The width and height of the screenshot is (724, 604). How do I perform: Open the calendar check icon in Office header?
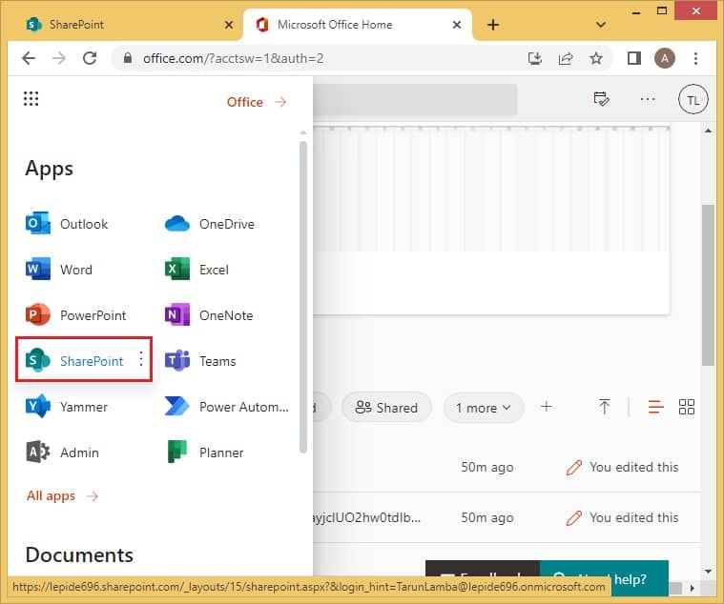[601, 99]
